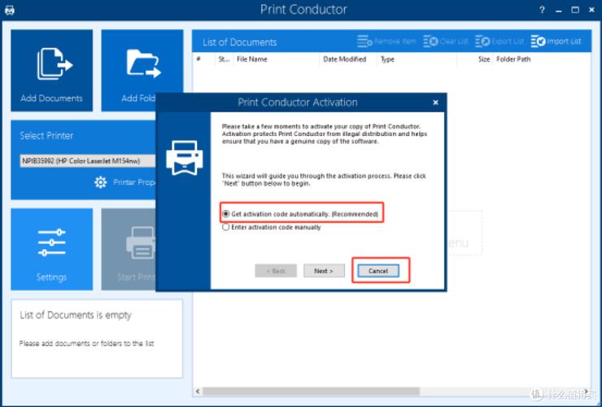Open Printer Properties gear icon
The height and width of the screenshot is (407, 602).
click(101, 182)
